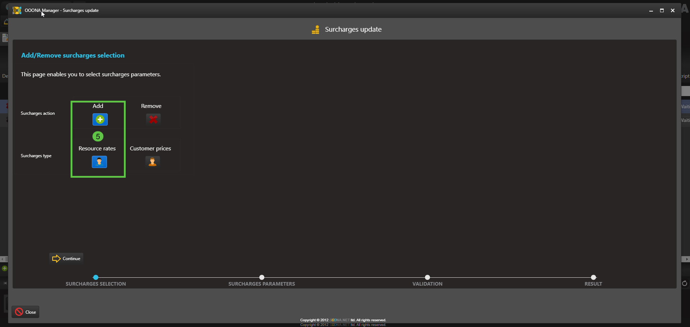Click the refresh icon at right edge
Image resolution: width=690 pixels, height=327 pixels.
(685, 283)
